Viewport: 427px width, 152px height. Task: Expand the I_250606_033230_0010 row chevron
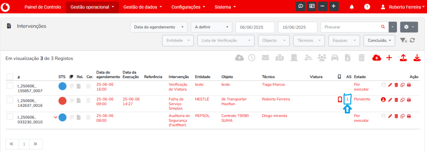tap(55, 117)
